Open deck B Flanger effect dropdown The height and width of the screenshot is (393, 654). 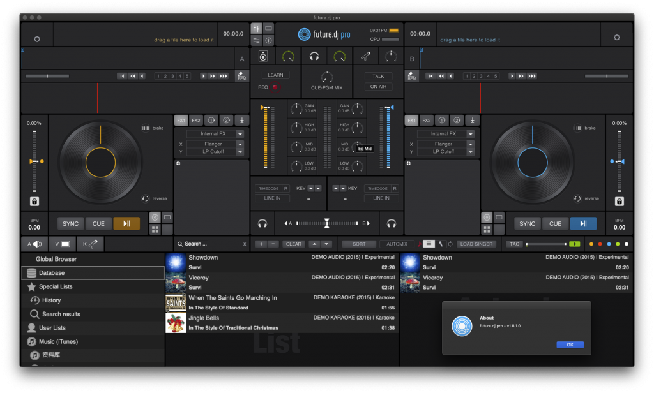pyautogui.click(x=471, y=144)
